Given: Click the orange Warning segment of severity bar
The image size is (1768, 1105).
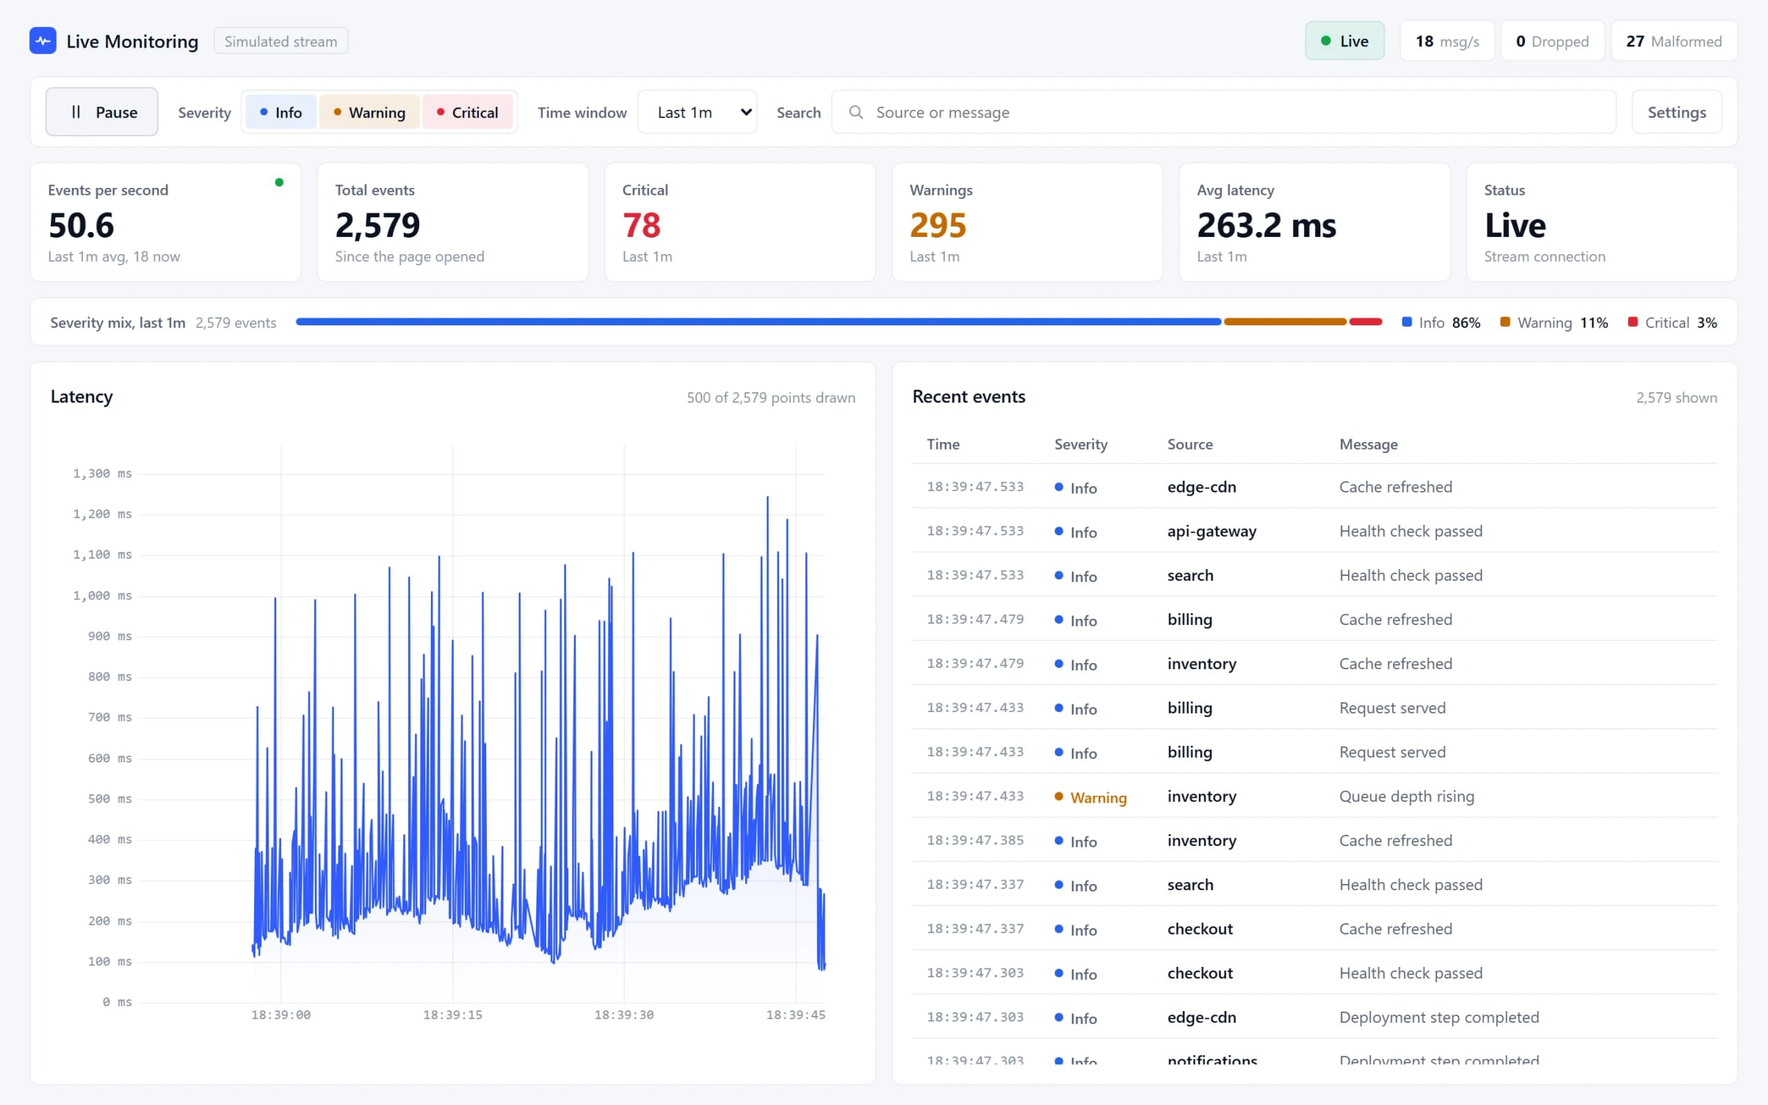Looking at the screenshot, I should pyautogui.click(x=1285, y=322).
